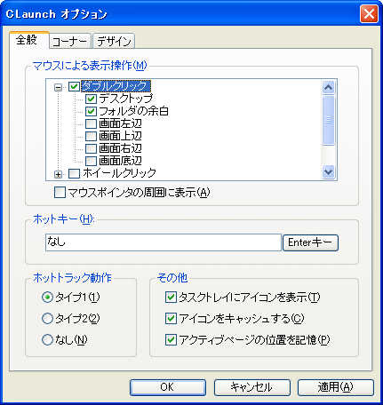
Task: Toggle アイコンをキャッシュする checkbox
Action: (x=171, y=319)
